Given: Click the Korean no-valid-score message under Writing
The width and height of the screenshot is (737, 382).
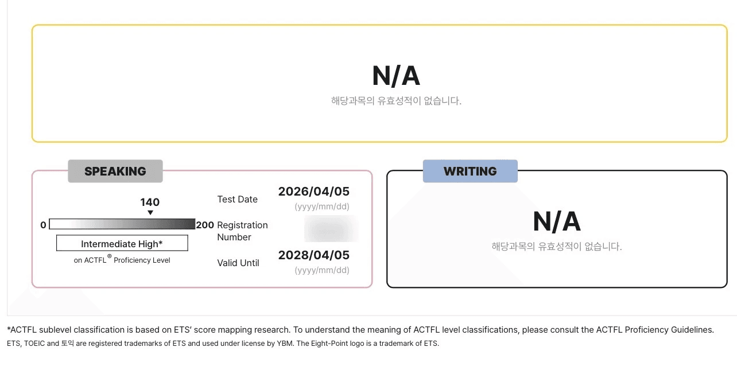Looking at the screenshot, I should coord(557,247).
